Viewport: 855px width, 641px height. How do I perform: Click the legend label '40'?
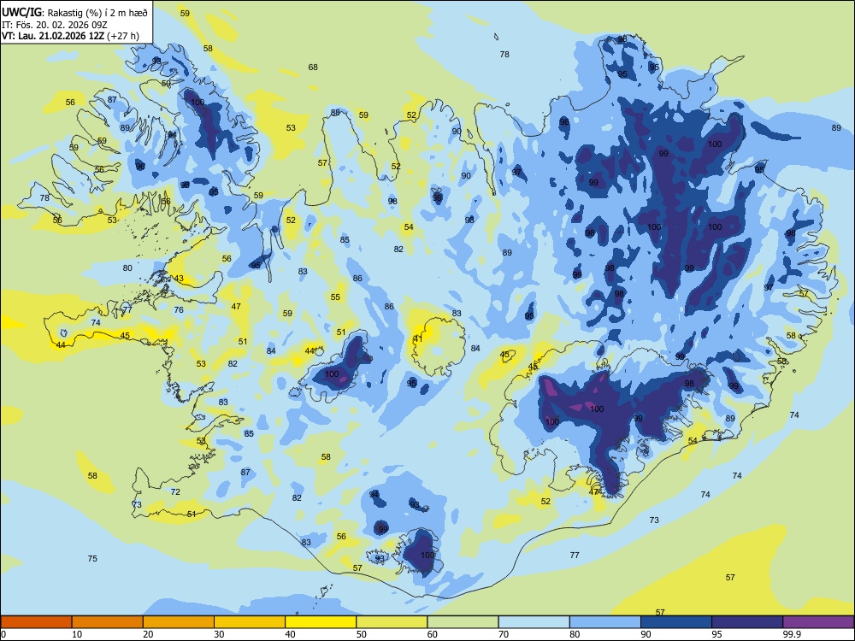pyautogui.click(x=290, y=634)
